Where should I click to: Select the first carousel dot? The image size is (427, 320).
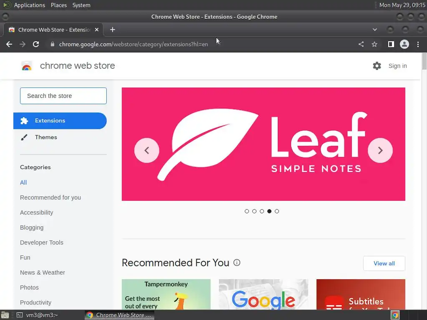[x=247, y=211]
